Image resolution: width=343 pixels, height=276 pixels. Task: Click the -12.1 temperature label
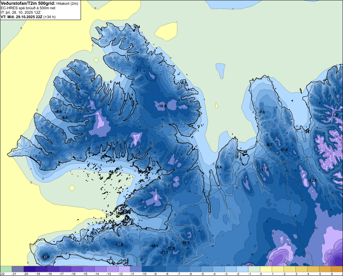[312, 180]
